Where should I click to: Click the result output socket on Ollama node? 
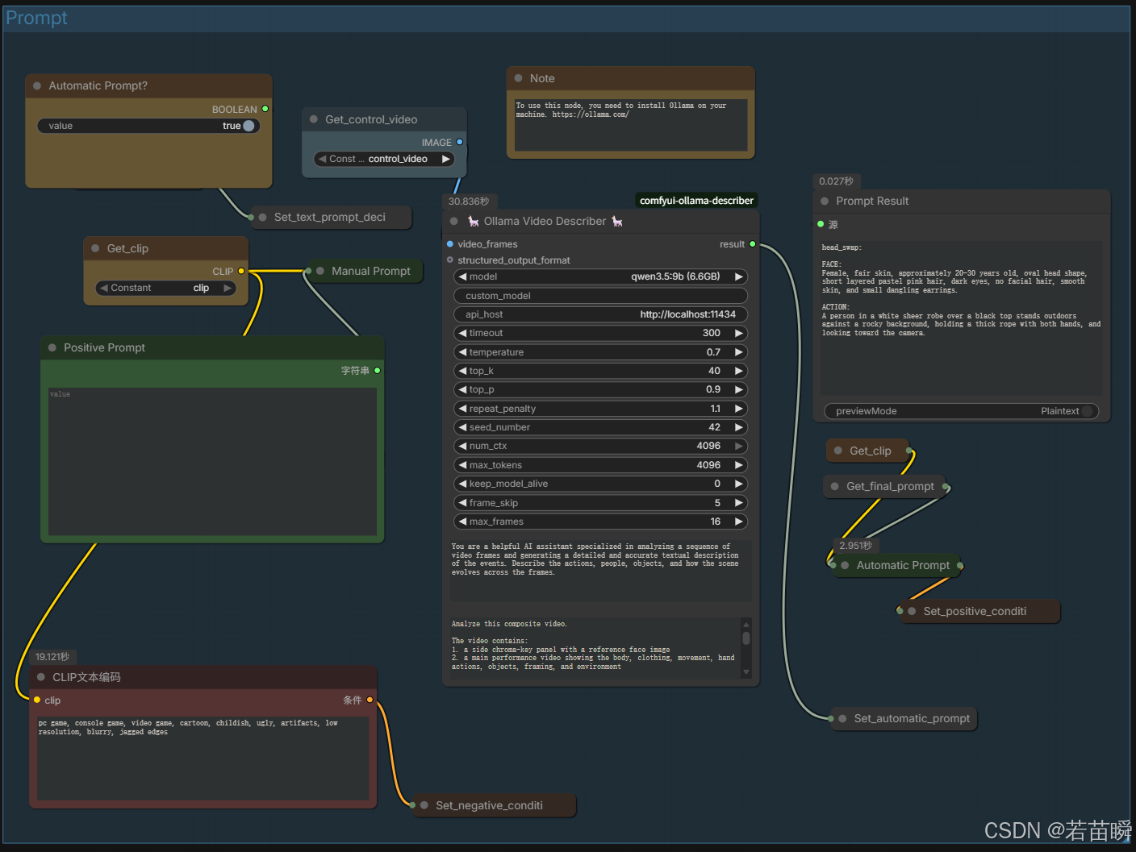pos(753,243)
